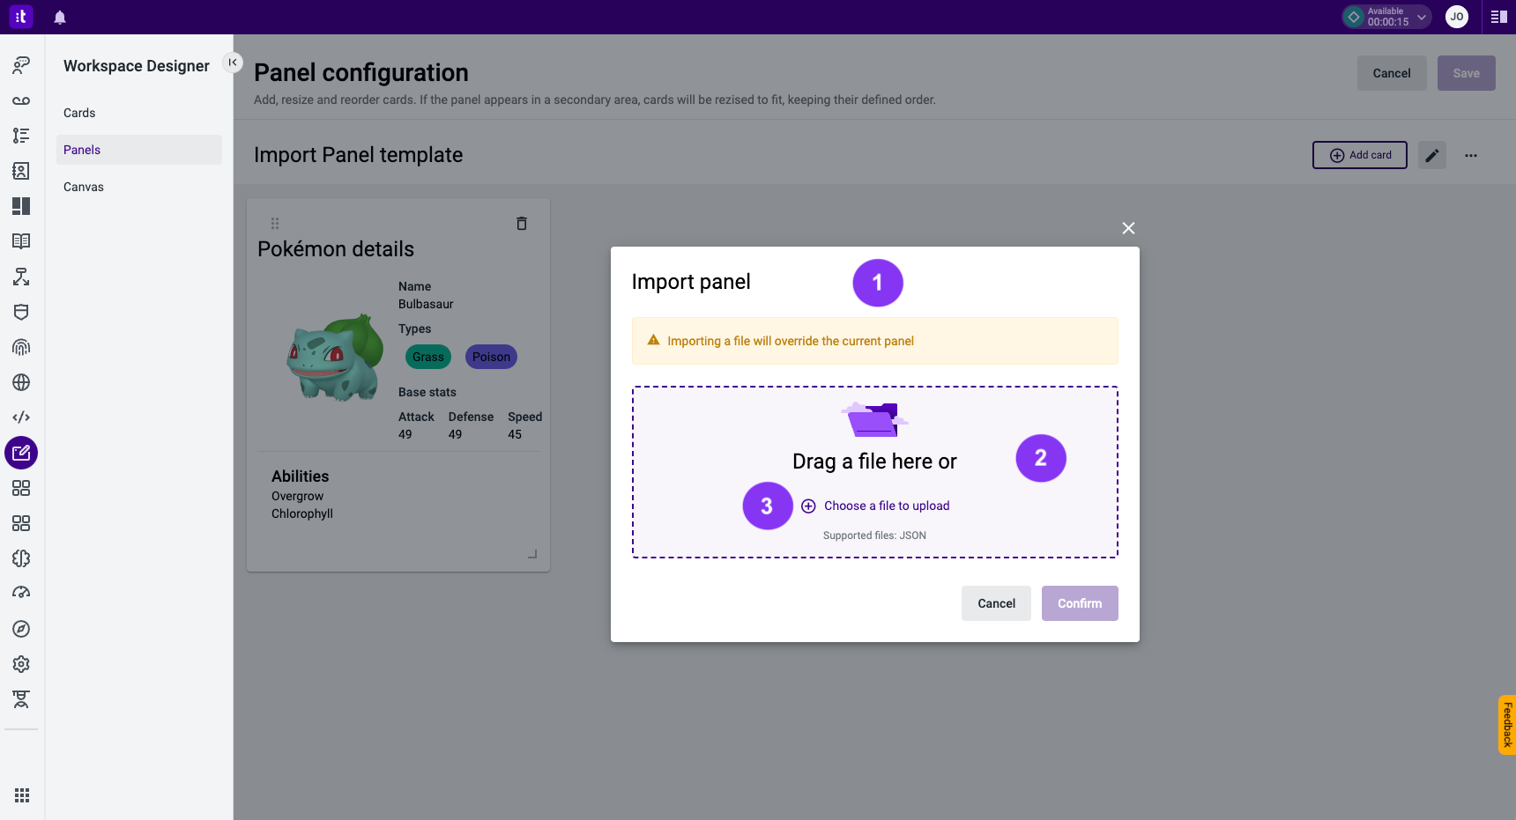Toggle the side panel icon at top right

(1498, 17)
